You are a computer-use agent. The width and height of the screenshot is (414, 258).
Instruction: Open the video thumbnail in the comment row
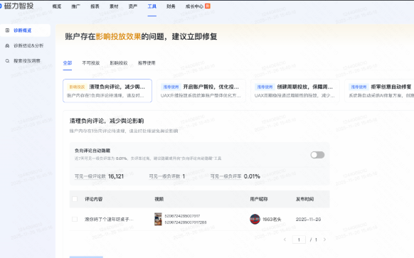[158, 219]
